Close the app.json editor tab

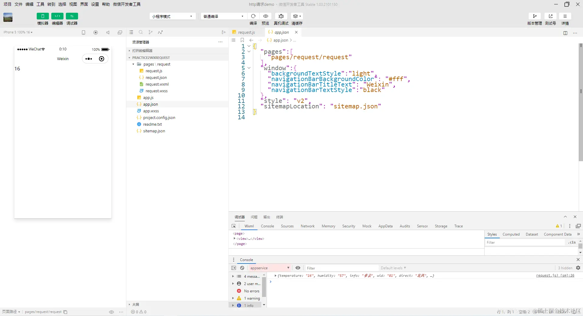pos(296,32)
